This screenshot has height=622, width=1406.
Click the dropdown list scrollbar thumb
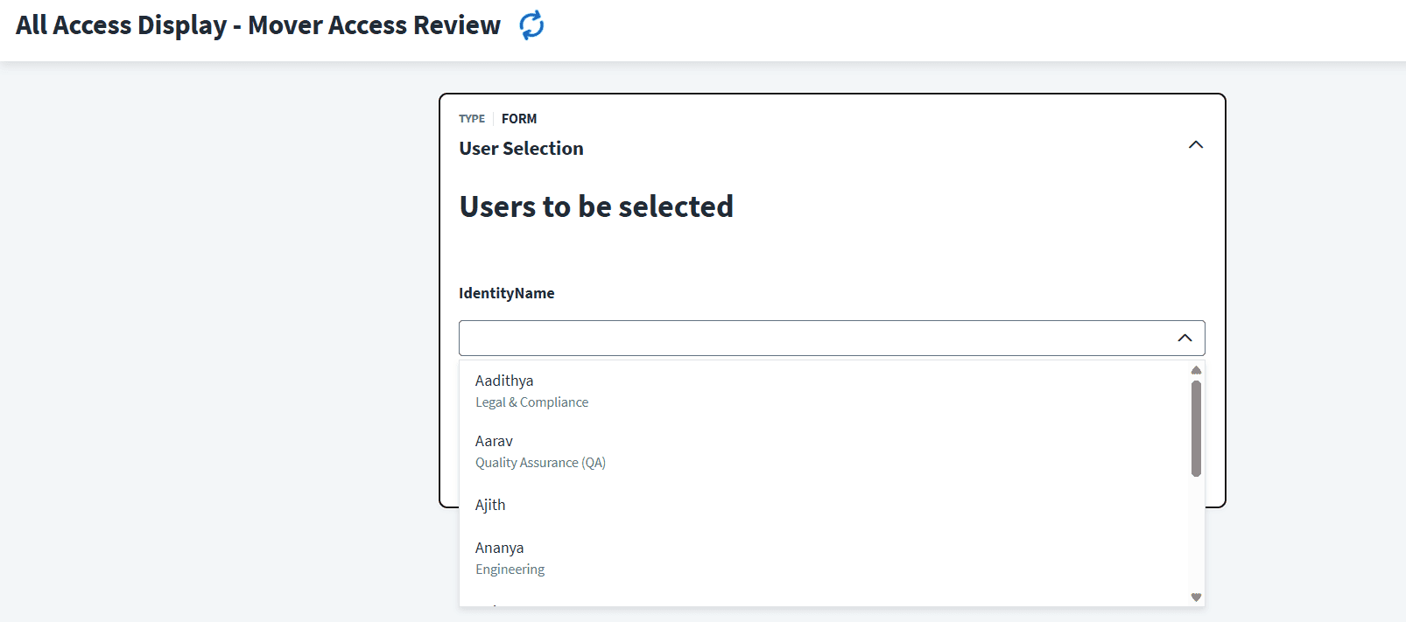tap(1196, 429)
